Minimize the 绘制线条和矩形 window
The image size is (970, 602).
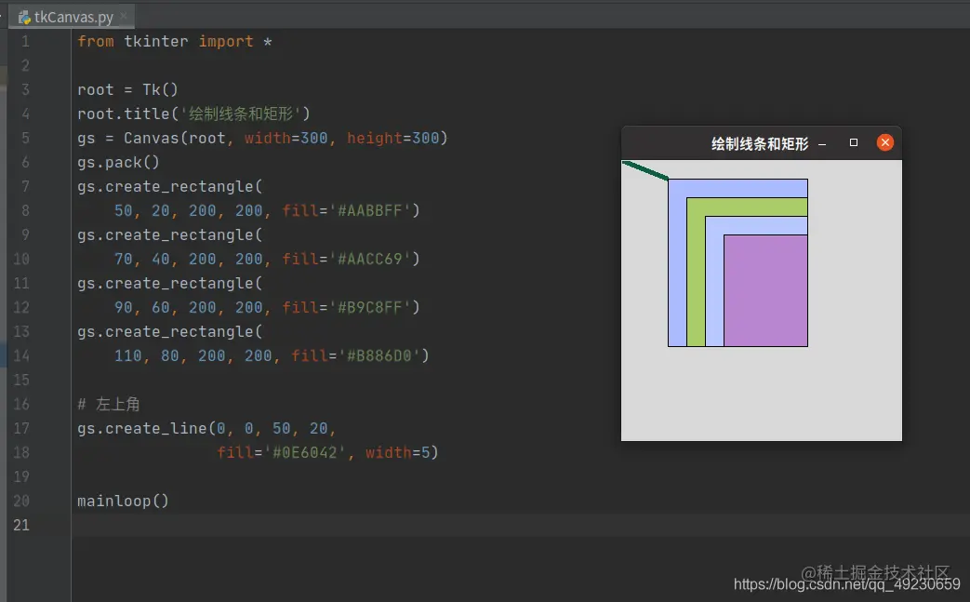[822, 144]
